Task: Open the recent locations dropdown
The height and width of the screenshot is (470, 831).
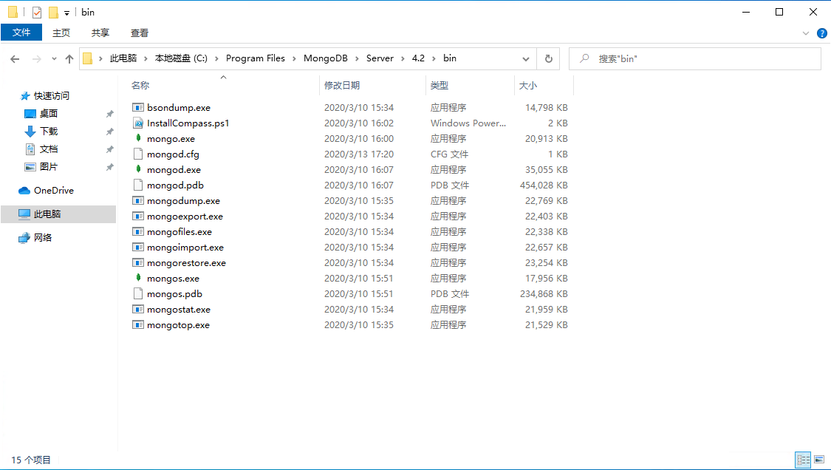Action: coord(54,59)
